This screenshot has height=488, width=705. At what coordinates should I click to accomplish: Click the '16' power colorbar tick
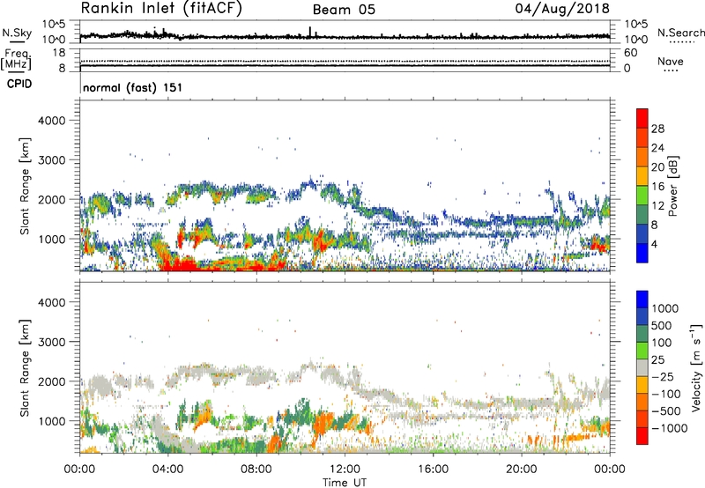click(657, 187)
